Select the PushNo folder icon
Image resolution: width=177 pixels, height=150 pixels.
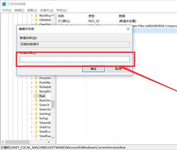[x=36, y=82]
